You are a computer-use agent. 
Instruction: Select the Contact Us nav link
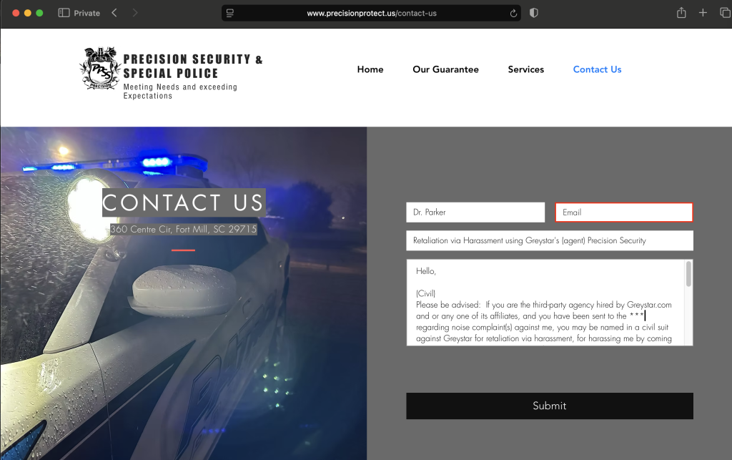click(x=597, y=69)
